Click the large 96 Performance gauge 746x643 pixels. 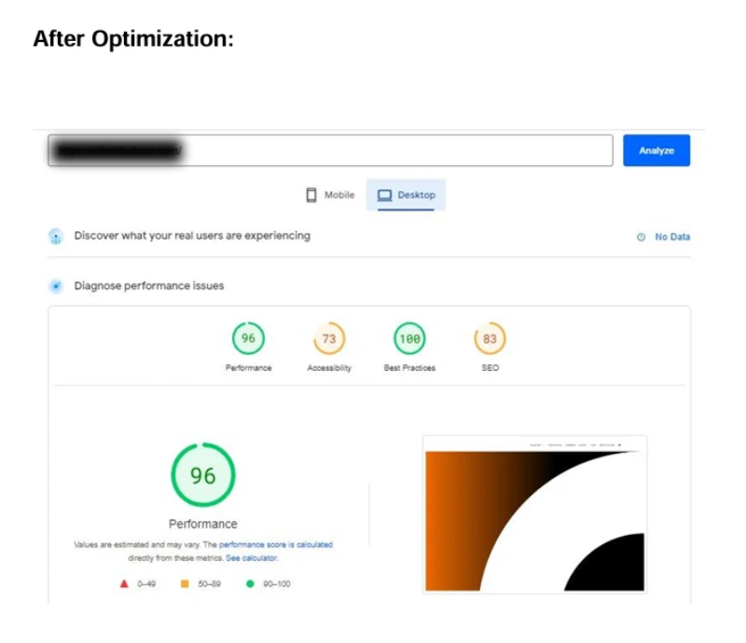(203, 474)
